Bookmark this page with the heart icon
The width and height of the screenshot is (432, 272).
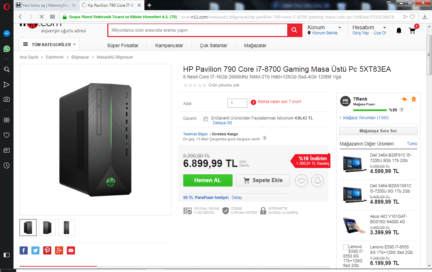pos(412,17)
